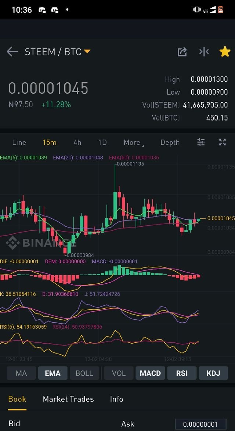The width and height of the screenshot is (235, 431).
Task: Expand chart to fullscreen
Action: click(223, 142)
